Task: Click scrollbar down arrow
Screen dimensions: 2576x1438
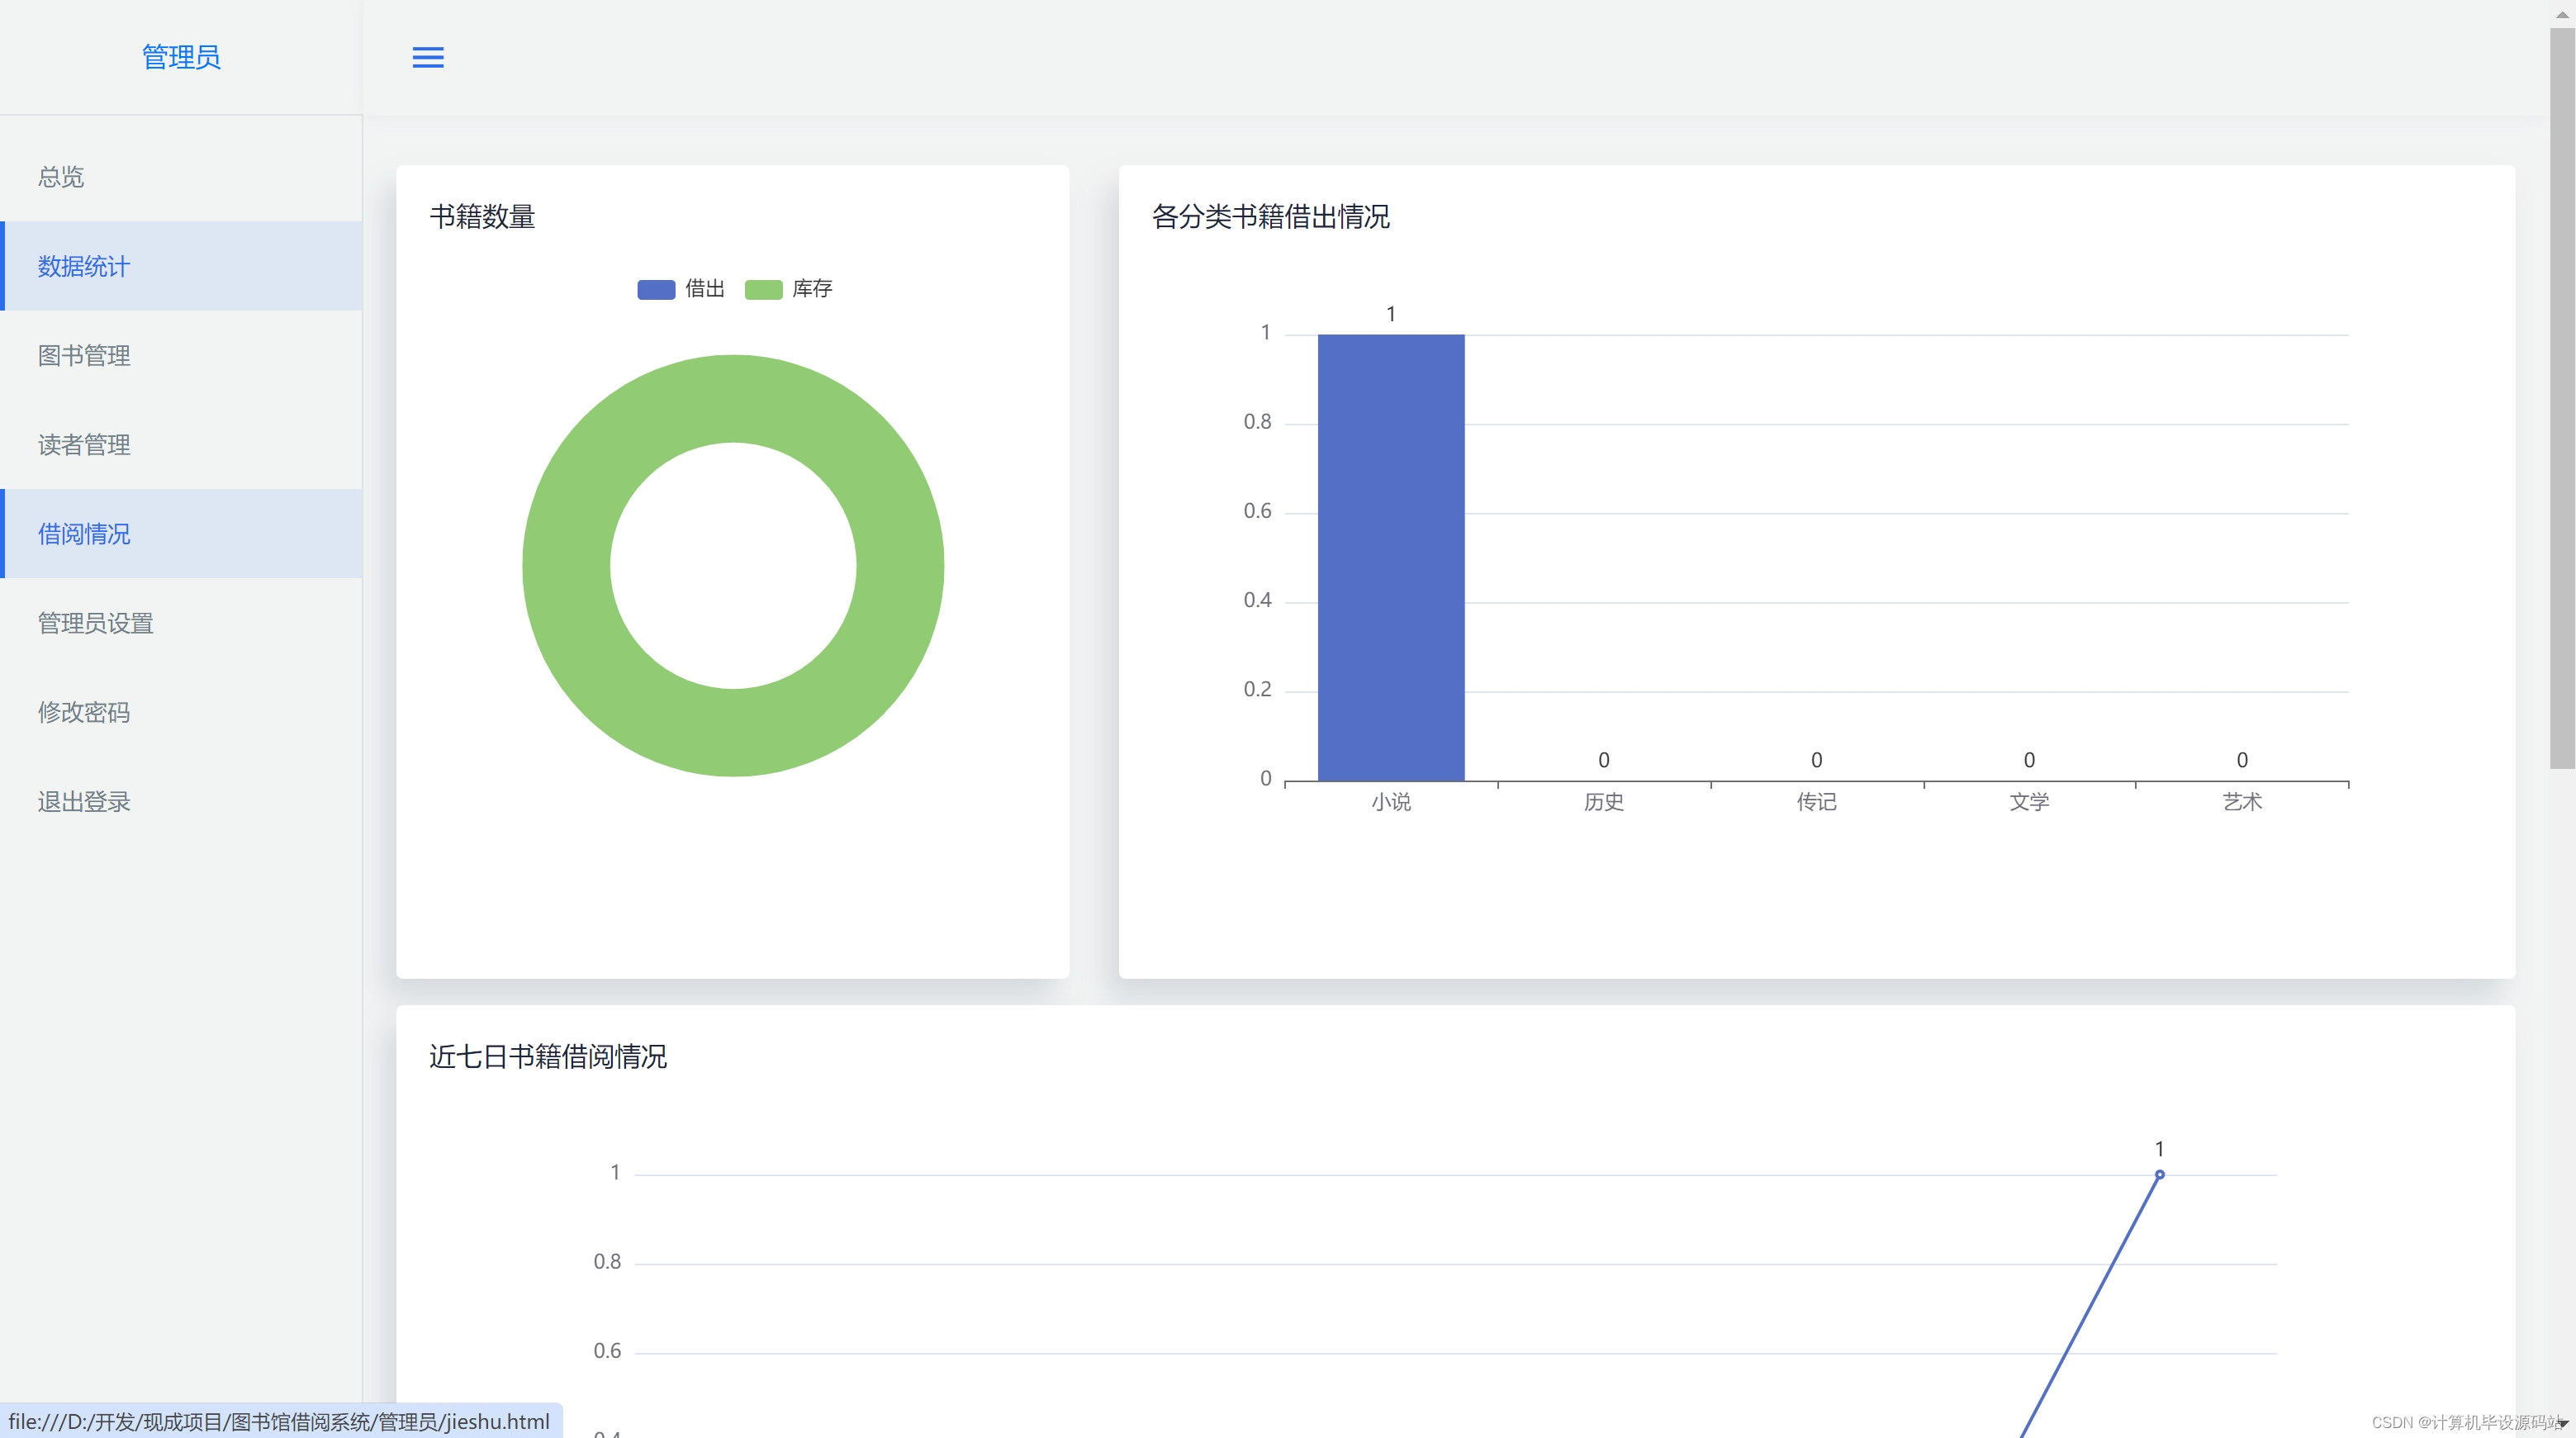Action: pyautogui.click(x=2562, y=1424)
